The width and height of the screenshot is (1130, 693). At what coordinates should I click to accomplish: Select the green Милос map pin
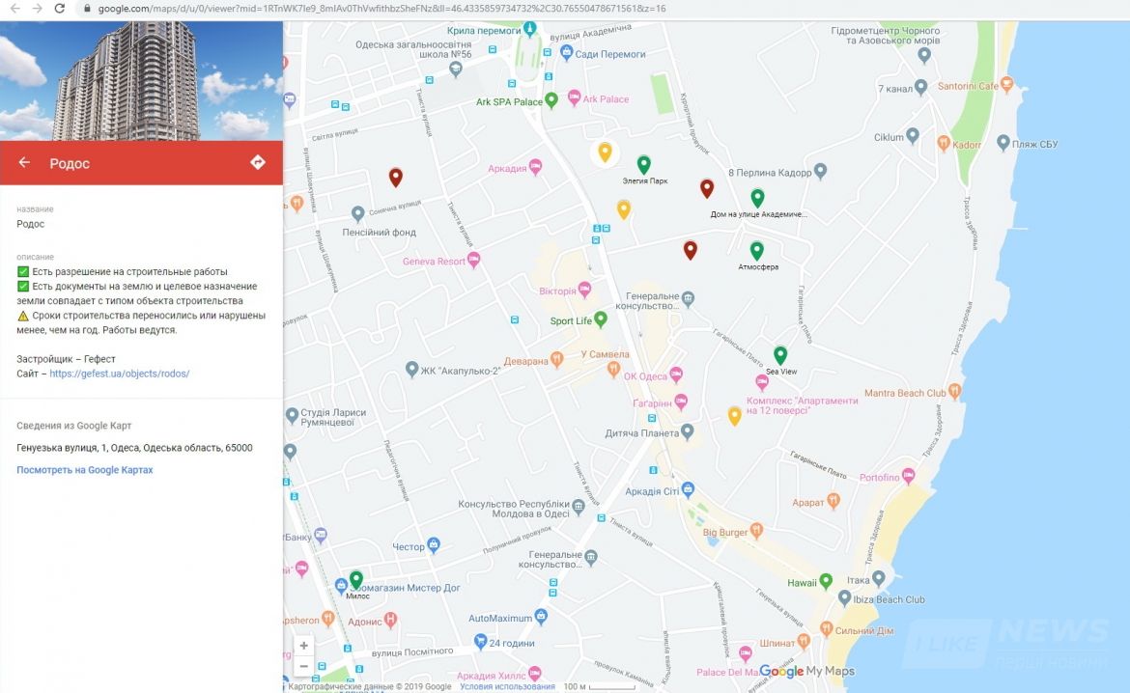click(356, 579)
